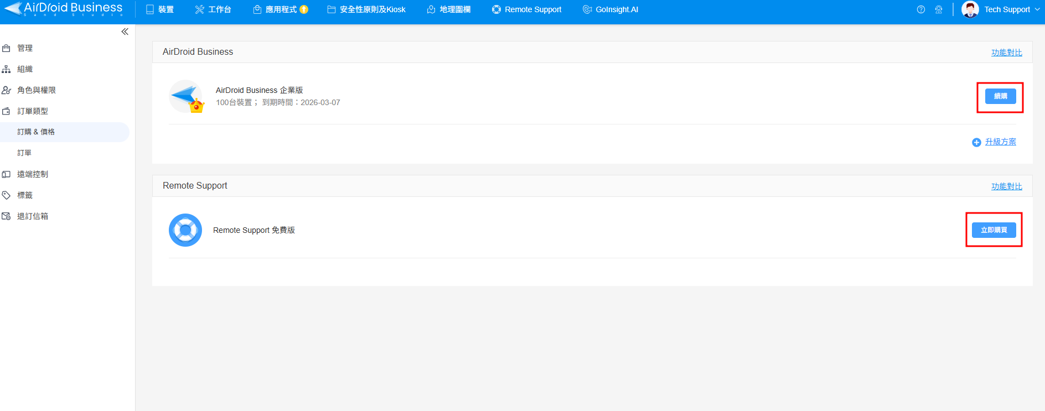Click the 標籤 tag icon

pos(6,195)
